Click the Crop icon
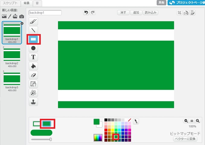The width and height of the screenshot is (205, 145). pyautogui.click(x=179, y=13)
